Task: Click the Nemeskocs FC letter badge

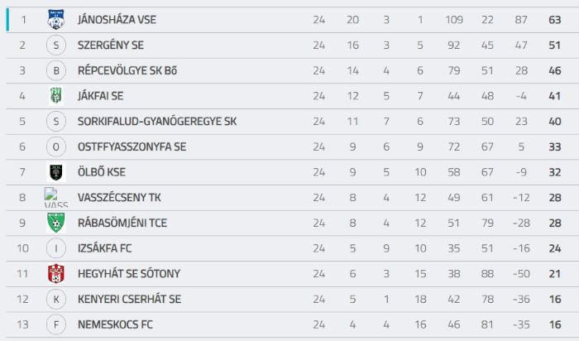Action: pos(56,324)
